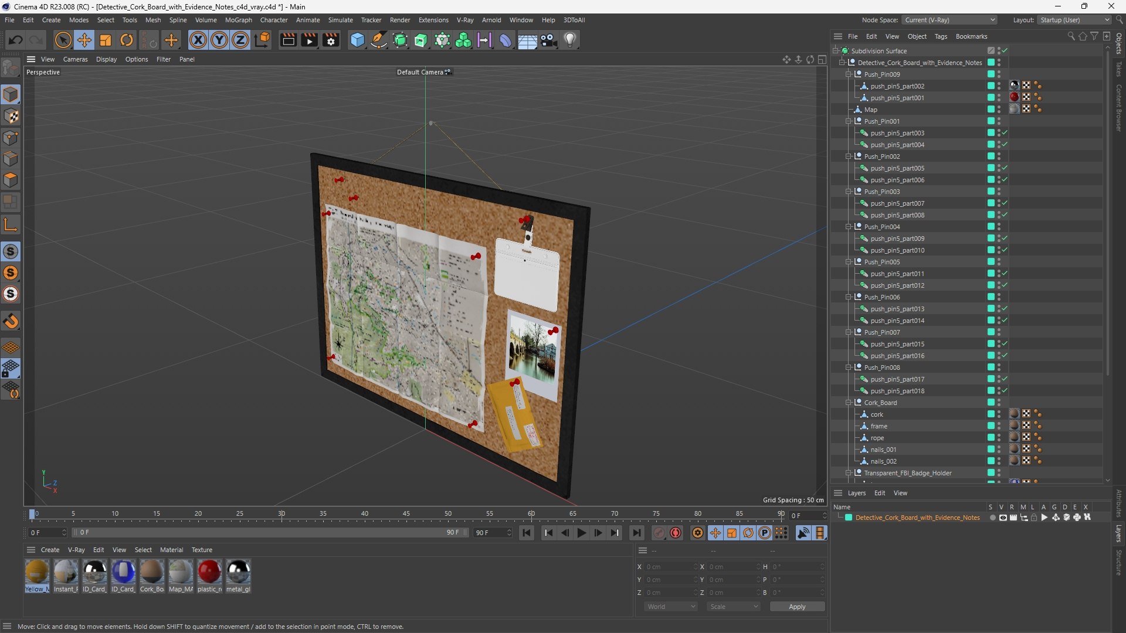
Task: Click the Undo arrow icon
Action: 16,40
